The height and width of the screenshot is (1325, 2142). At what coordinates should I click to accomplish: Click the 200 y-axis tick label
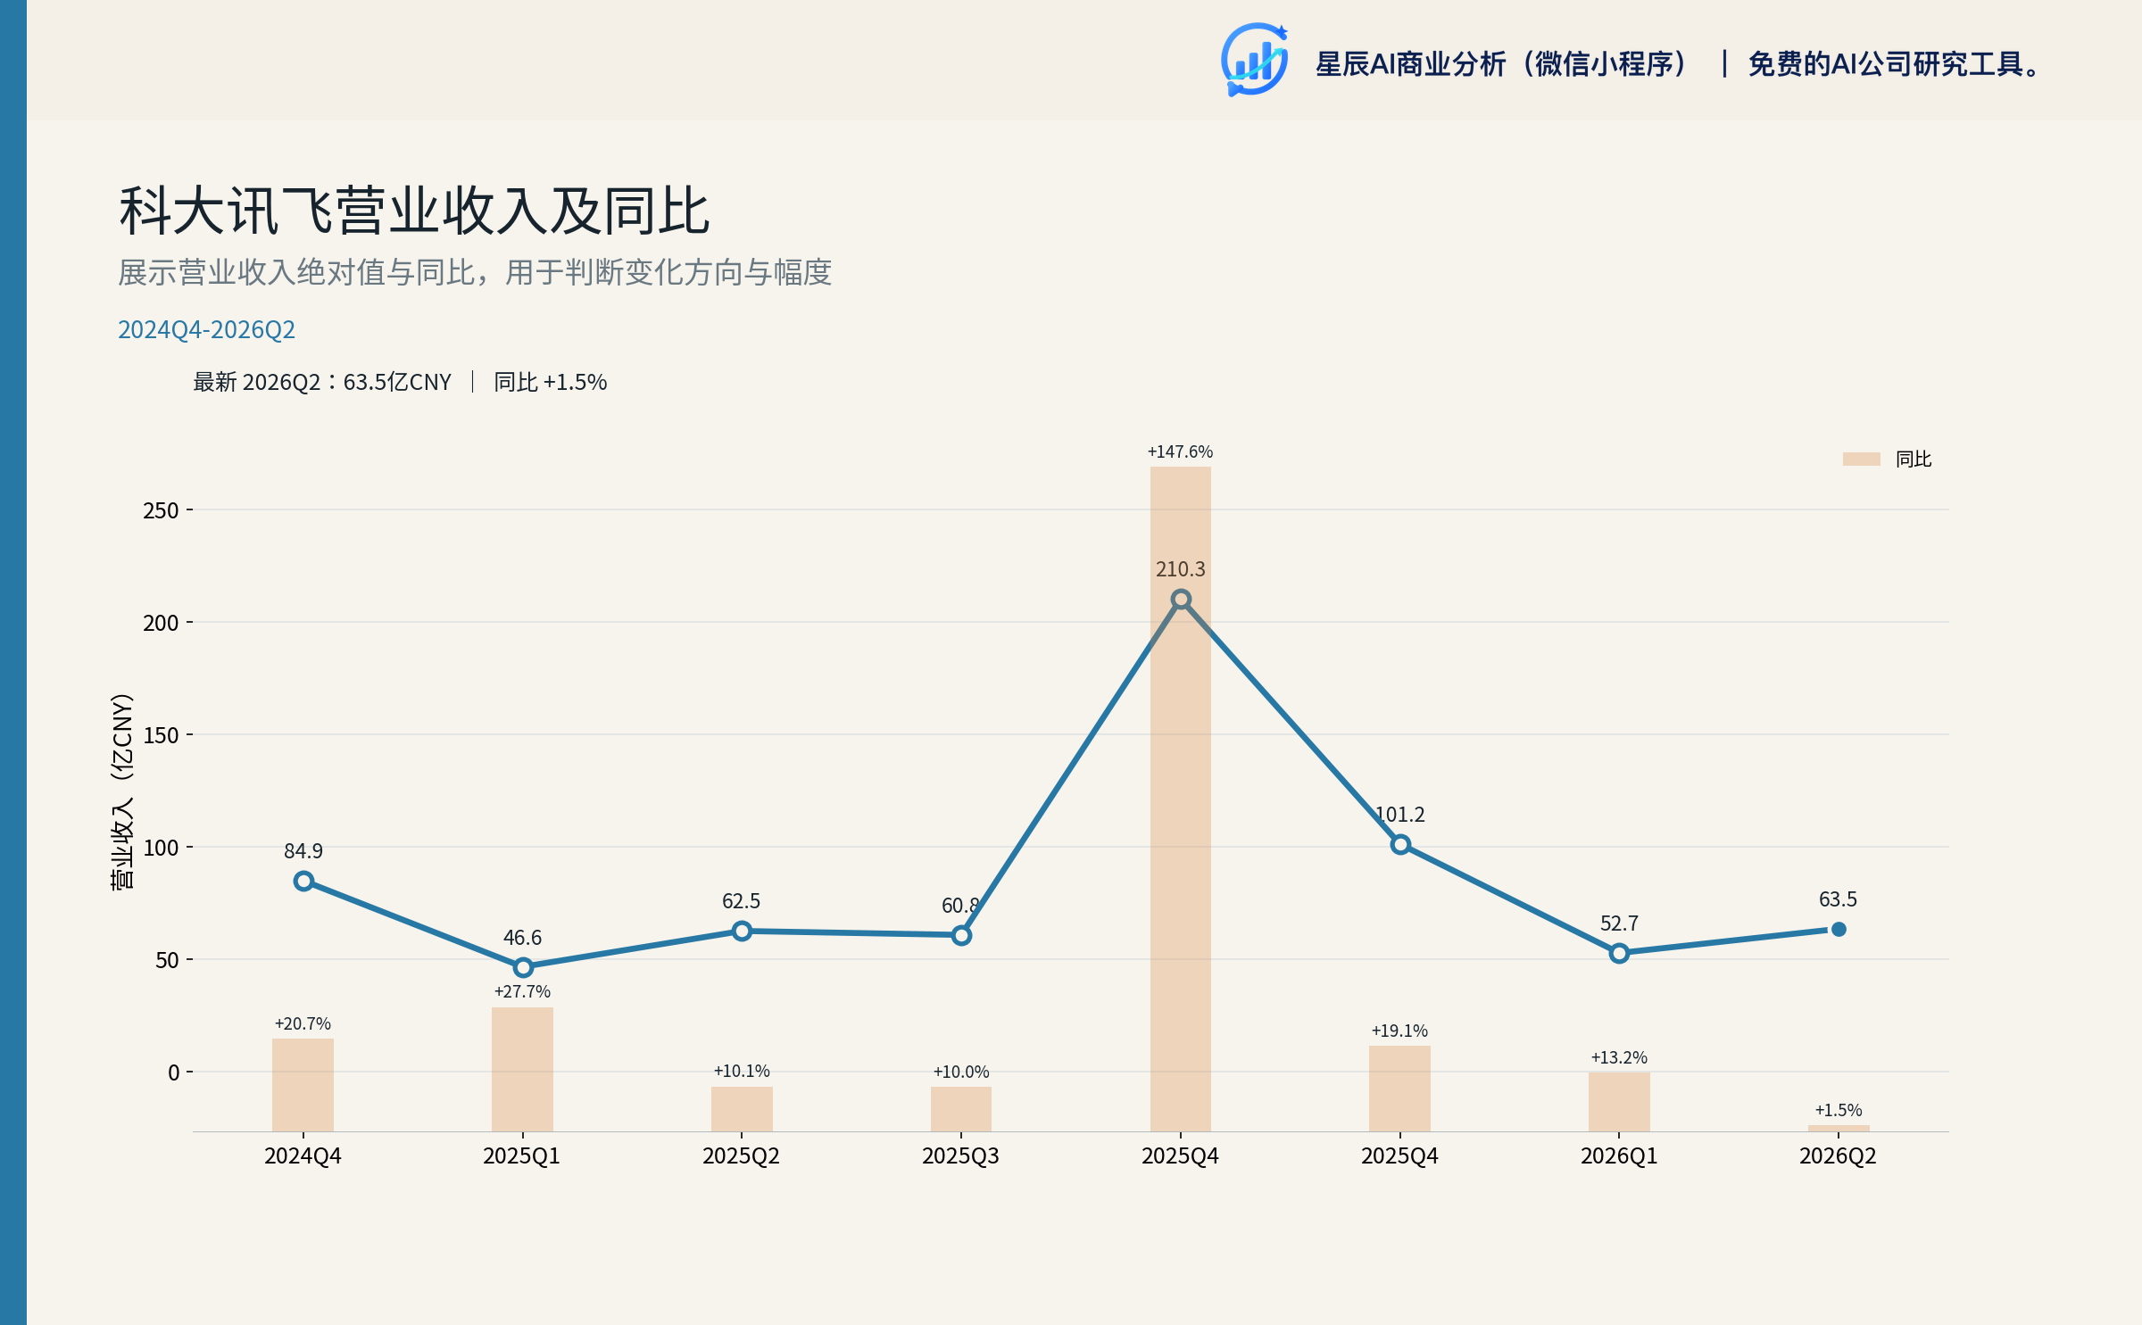point(161,623)
